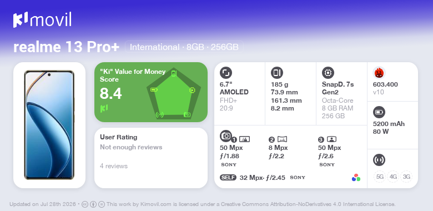433x211 pixels.
Task: Click the processor chip icon
Action: (x=328, y=73)
